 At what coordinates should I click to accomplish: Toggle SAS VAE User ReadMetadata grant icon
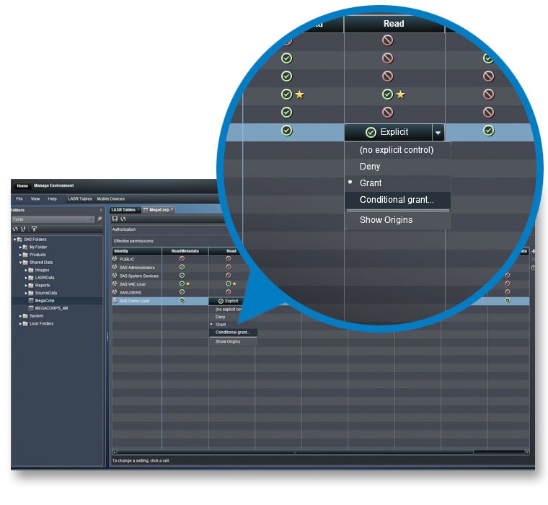[182, 284]
